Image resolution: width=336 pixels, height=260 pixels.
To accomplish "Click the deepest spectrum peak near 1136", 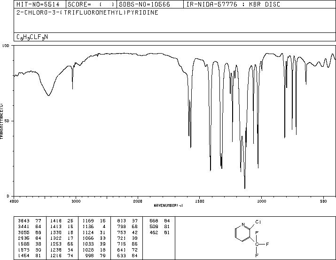I will click(245, 188).
